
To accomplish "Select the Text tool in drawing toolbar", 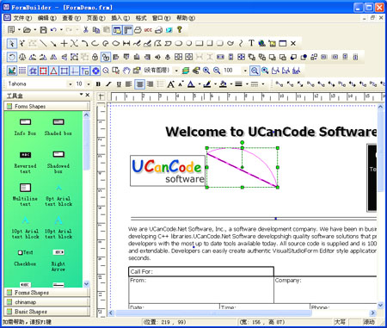I will pos(251,43).
